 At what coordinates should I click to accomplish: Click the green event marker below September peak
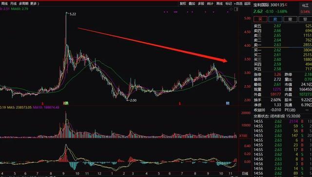pyautogui.click(x=66, y=103)
